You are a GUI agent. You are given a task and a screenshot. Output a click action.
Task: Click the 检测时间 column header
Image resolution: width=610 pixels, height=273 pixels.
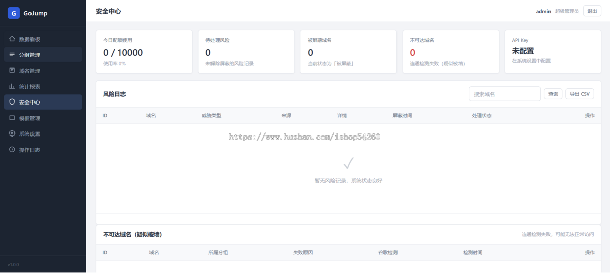[x=473, y=252]
